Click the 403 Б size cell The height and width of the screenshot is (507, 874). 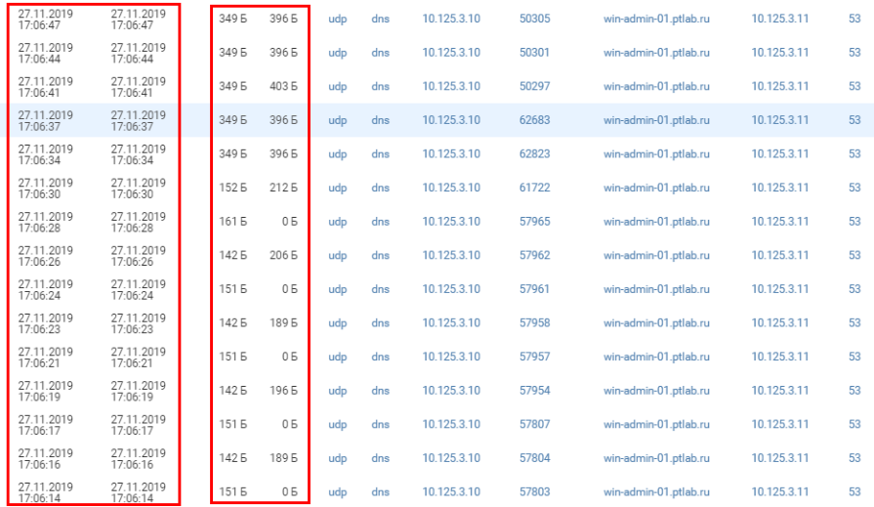[283, 86]
